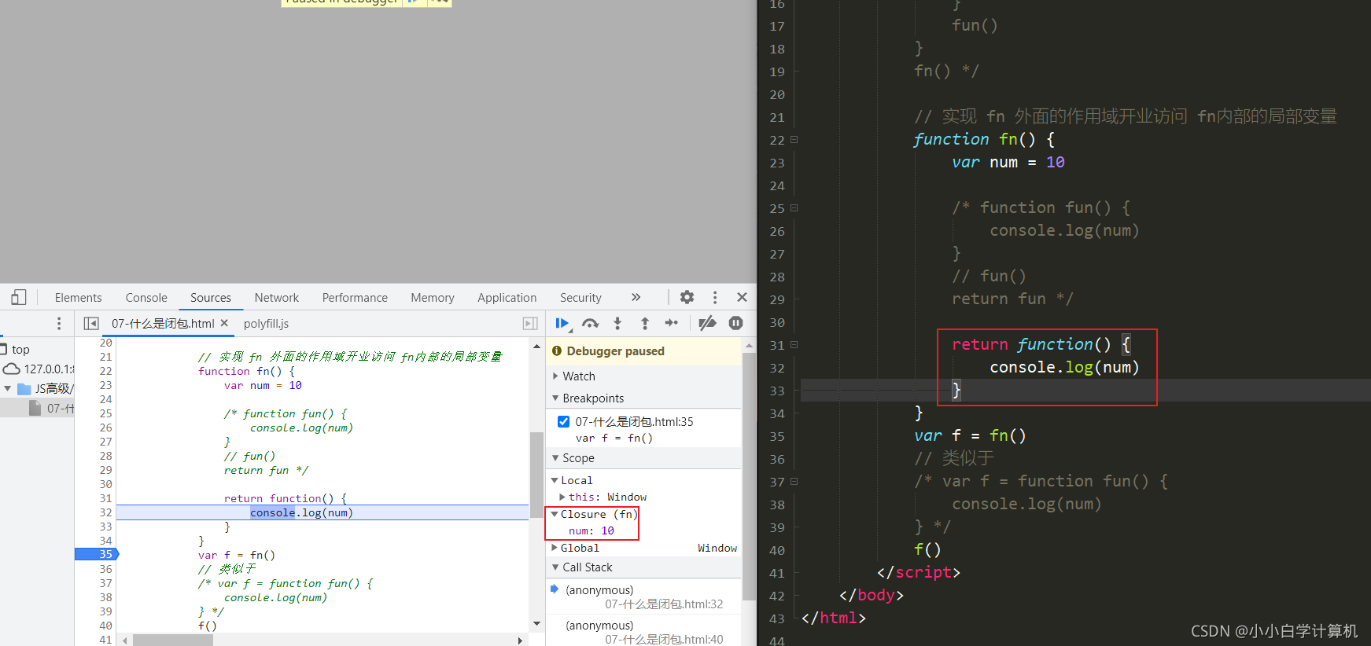Hide the file navigator pane
The height and width of the screenshot is (646, 1371).
(91, 324)
